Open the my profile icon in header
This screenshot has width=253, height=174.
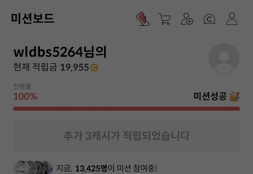[x=232, y=19]
